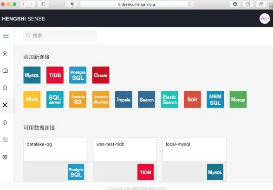Choose the Elastic Search tile
273x190 pixels.
tap(169, 99)
